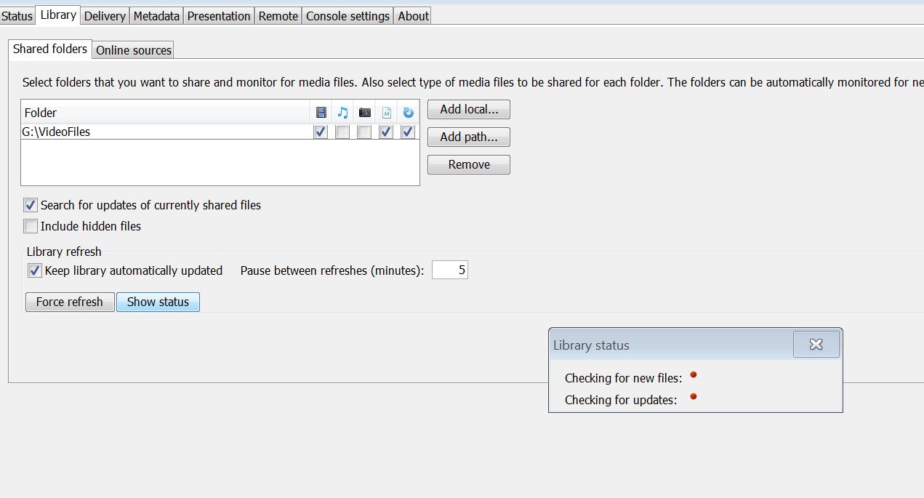Click the blue auto-refresh column icon
Image resolution: width=924 pixels, height=498 pixels.
tap(408, 113)
